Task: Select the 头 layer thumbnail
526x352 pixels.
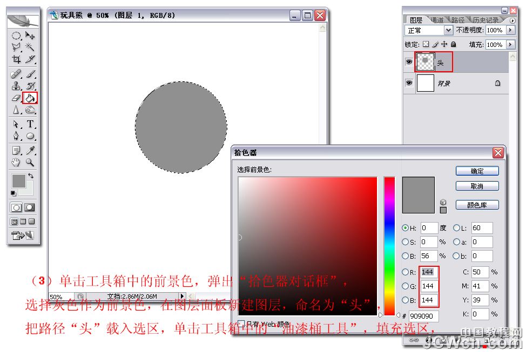Action: pyautogui.click(x=425, y=61)
